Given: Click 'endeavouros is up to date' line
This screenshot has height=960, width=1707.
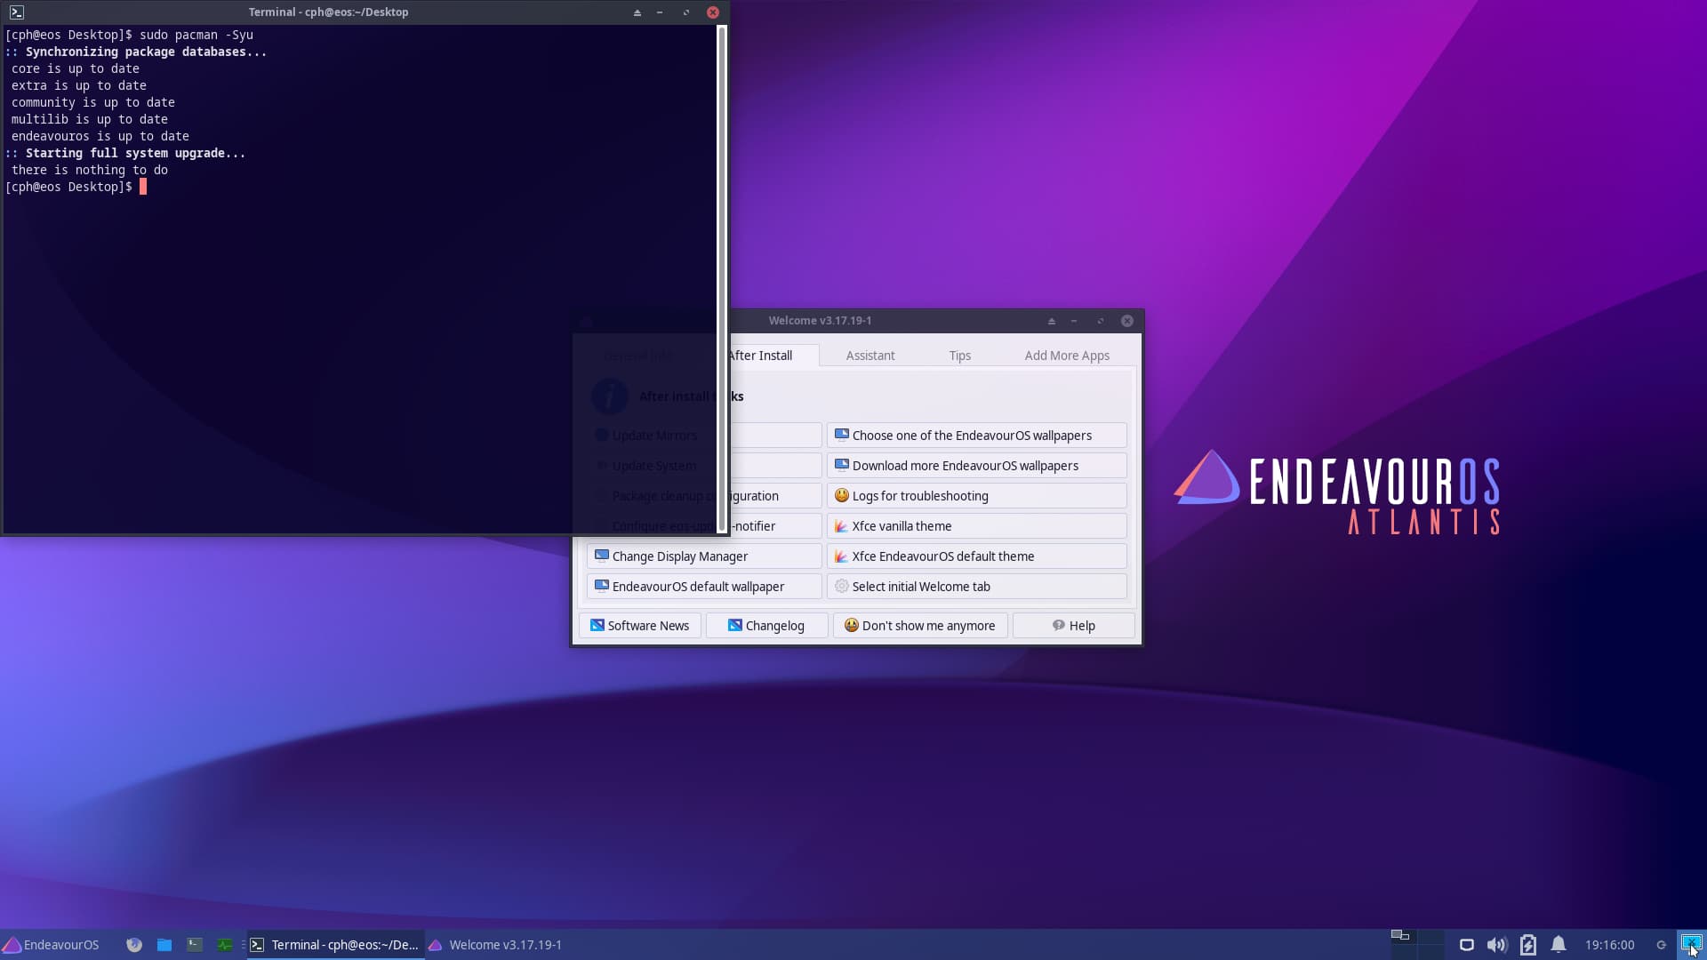Looking at the screenshot, I should coord(100,136).
